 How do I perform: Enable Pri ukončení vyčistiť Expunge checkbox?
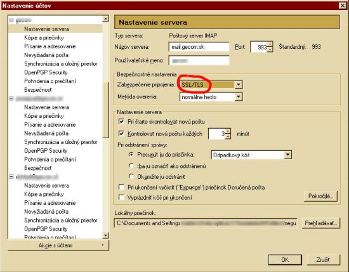[121, 187]
